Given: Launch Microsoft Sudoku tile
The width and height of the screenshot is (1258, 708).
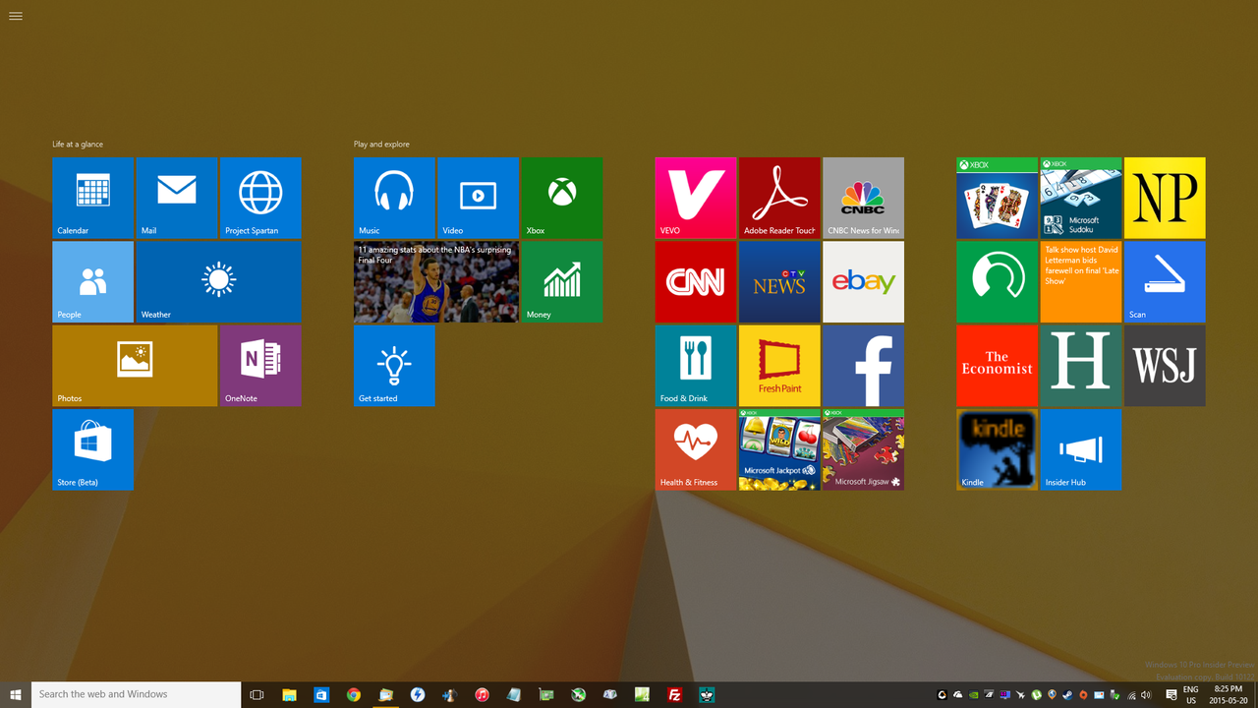Looking at the screenshot, I should (x=1081, y=198).
